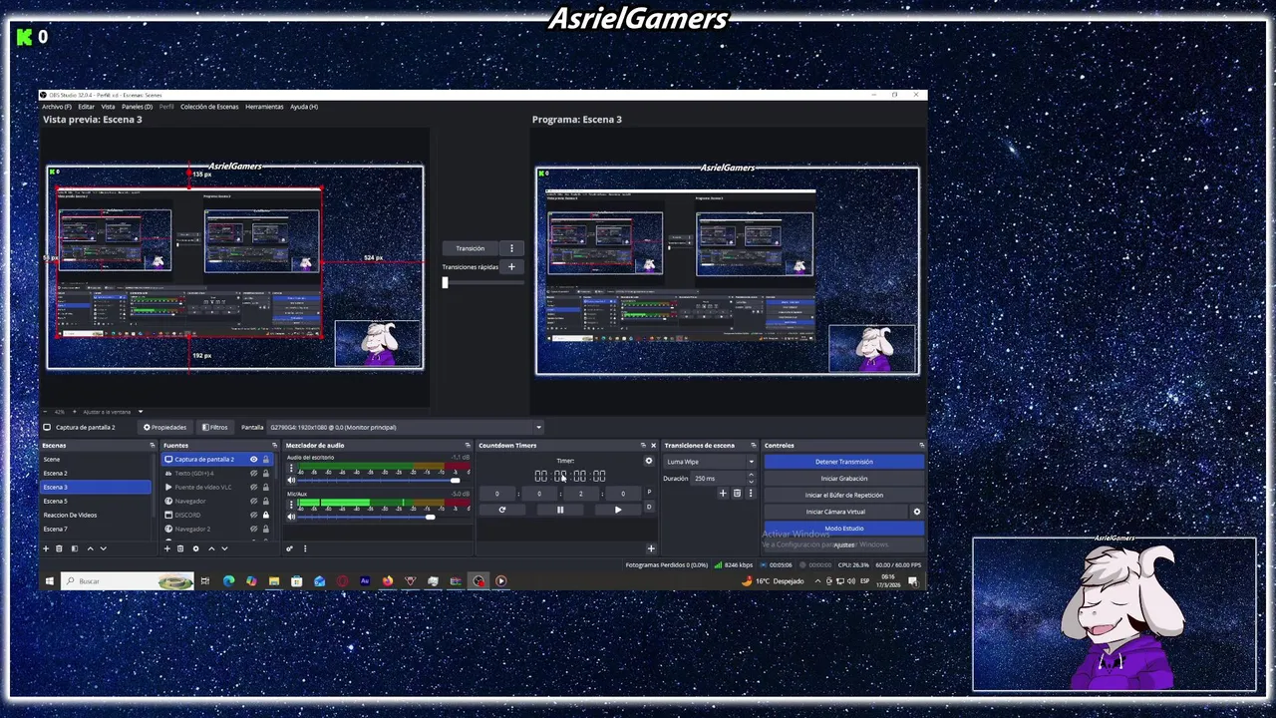Adjust Audio del escritorio volume slider
Image resolution: width=1276 pixels, height=718 pixels.
coord(455,481)
